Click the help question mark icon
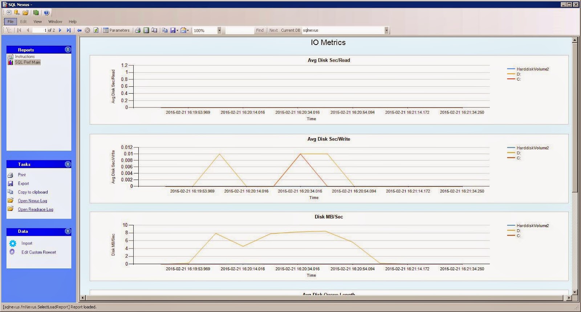Image resolution: width=581 pixels, height=312 pixels. tap(46, 13)
